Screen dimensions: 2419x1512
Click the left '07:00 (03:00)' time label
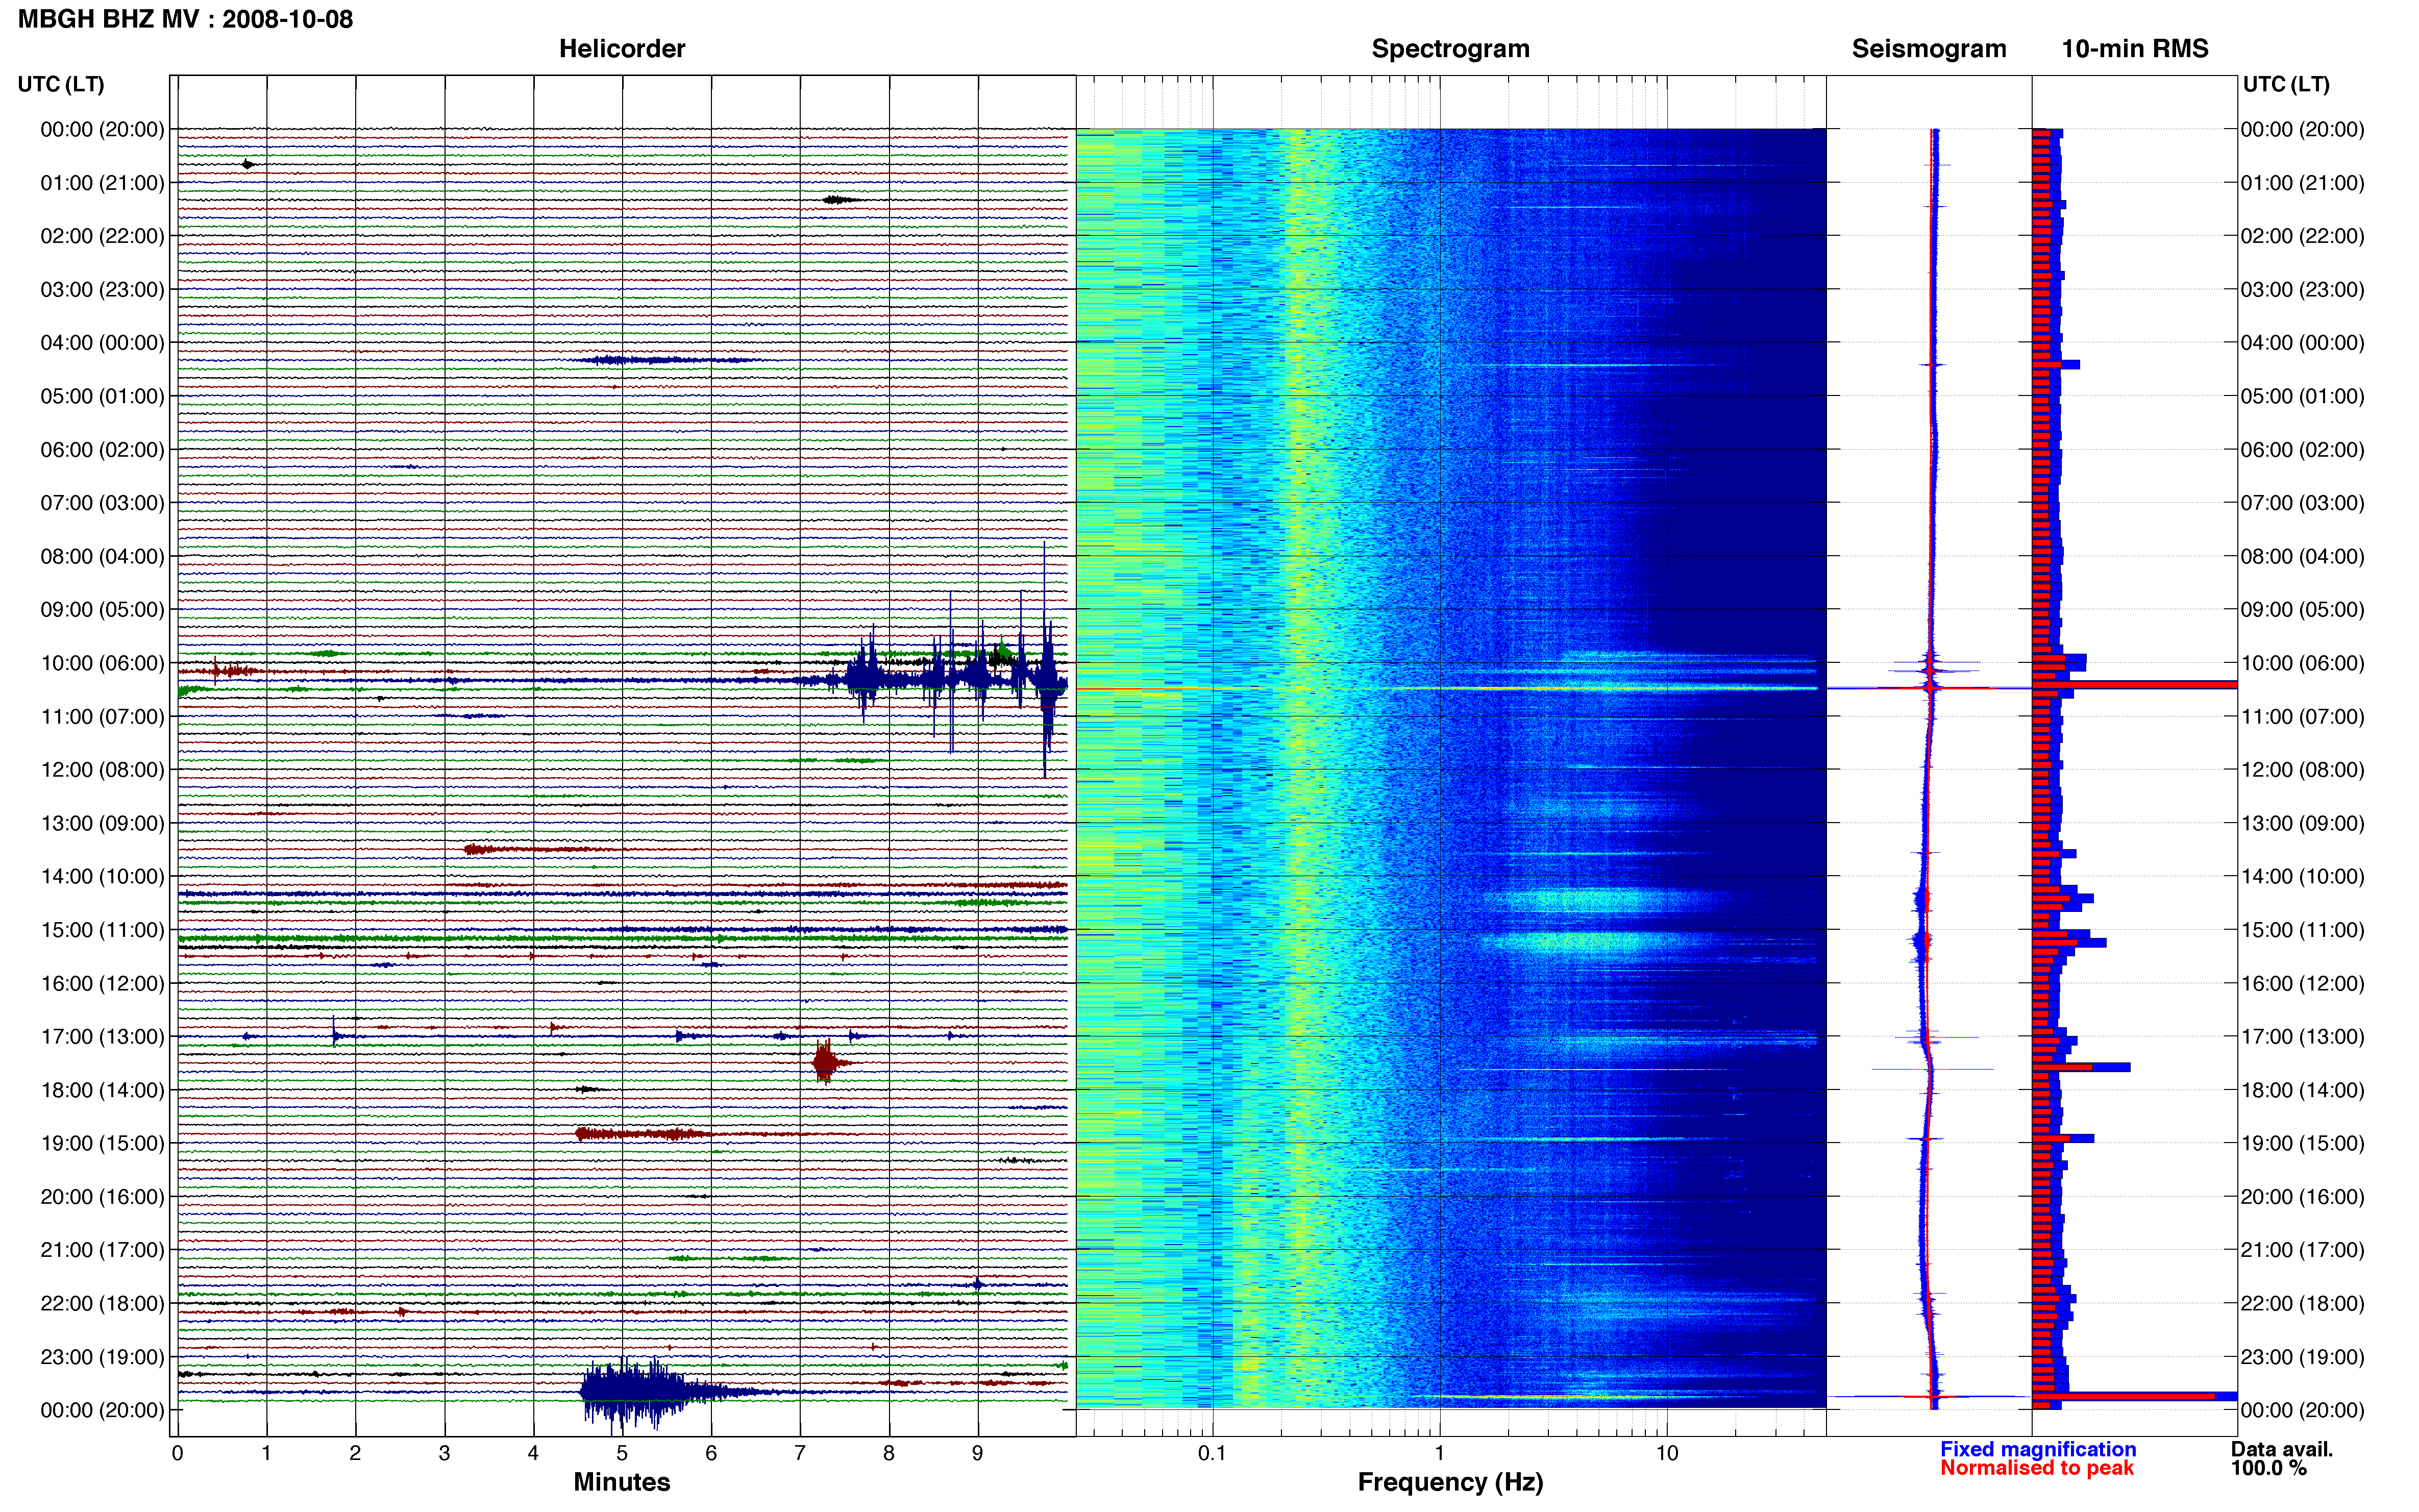pyautogui.click(x=102, y=503)
